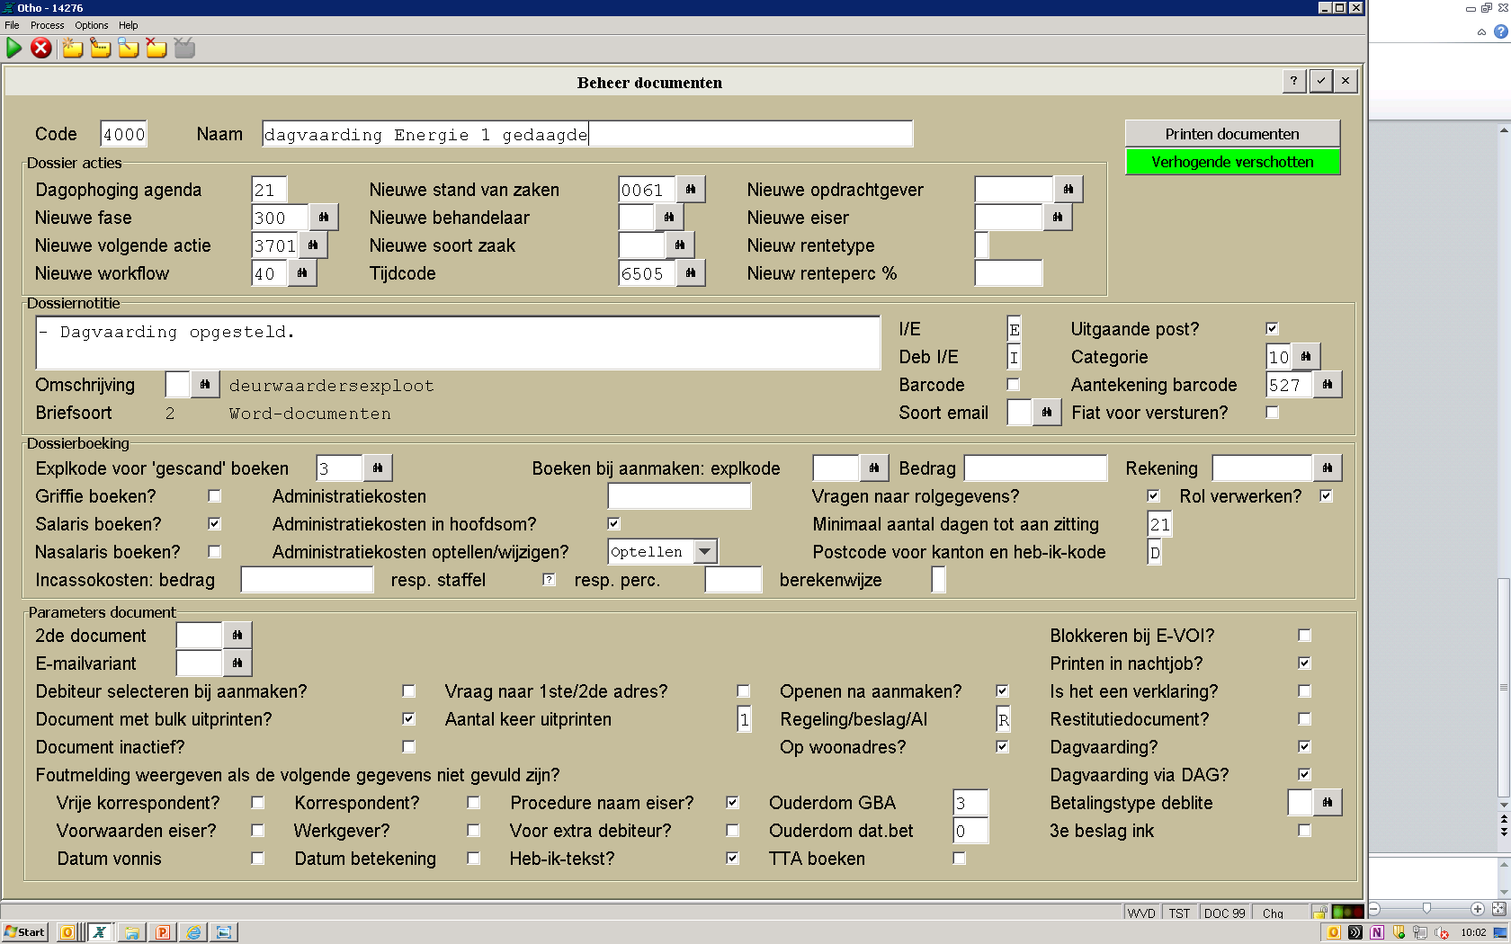Click the green play icon in toolbar
The image size is (1511, 944).
coord(13,49)
